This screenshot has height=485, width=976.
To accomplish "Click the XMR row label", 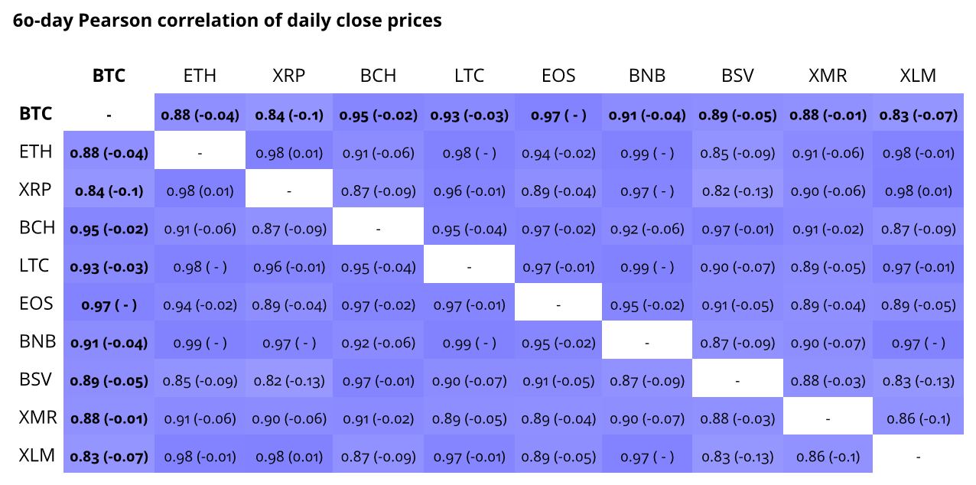I will (x=36, y=418).
